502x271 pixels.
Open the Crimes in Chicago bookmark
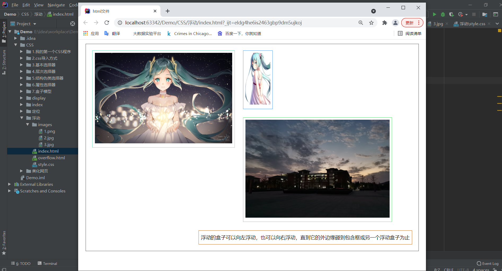(190, 33)
